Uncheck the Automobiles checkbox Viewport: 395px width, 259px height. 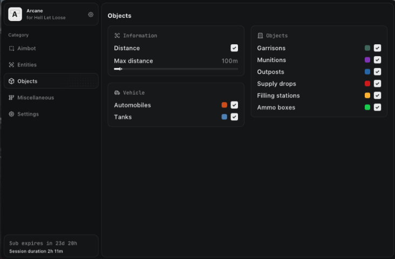pos(234,105)
